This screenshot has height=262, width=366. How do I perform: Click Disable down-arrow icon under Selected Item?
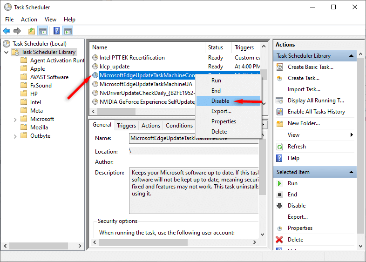click(279, 206)
